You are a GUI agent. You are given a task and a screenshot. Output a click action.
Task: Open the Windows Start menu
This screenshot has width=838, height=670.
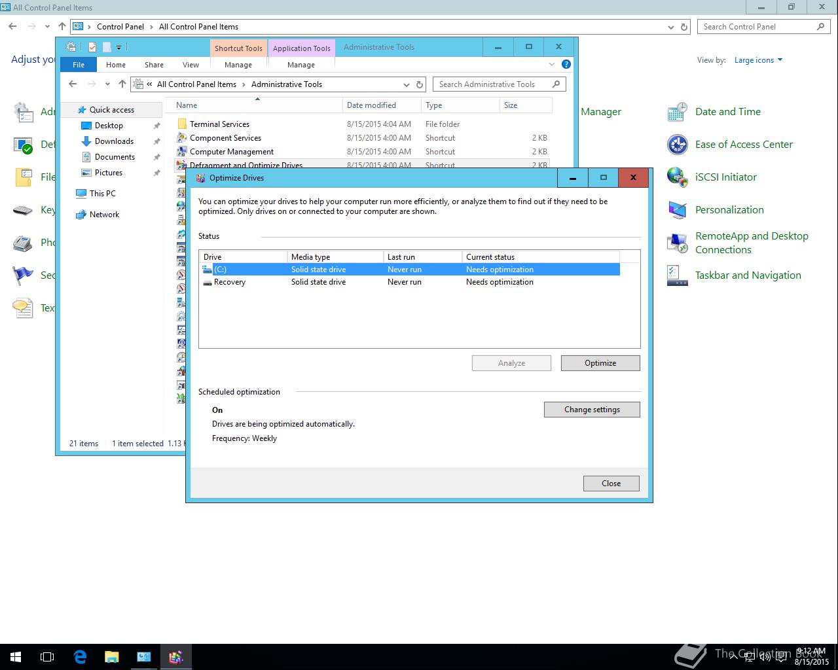pyautogui.click(x=16, y=657)
